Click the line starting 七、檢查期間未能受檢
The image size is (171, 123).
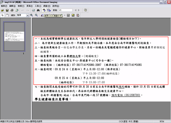pos(100,87)
